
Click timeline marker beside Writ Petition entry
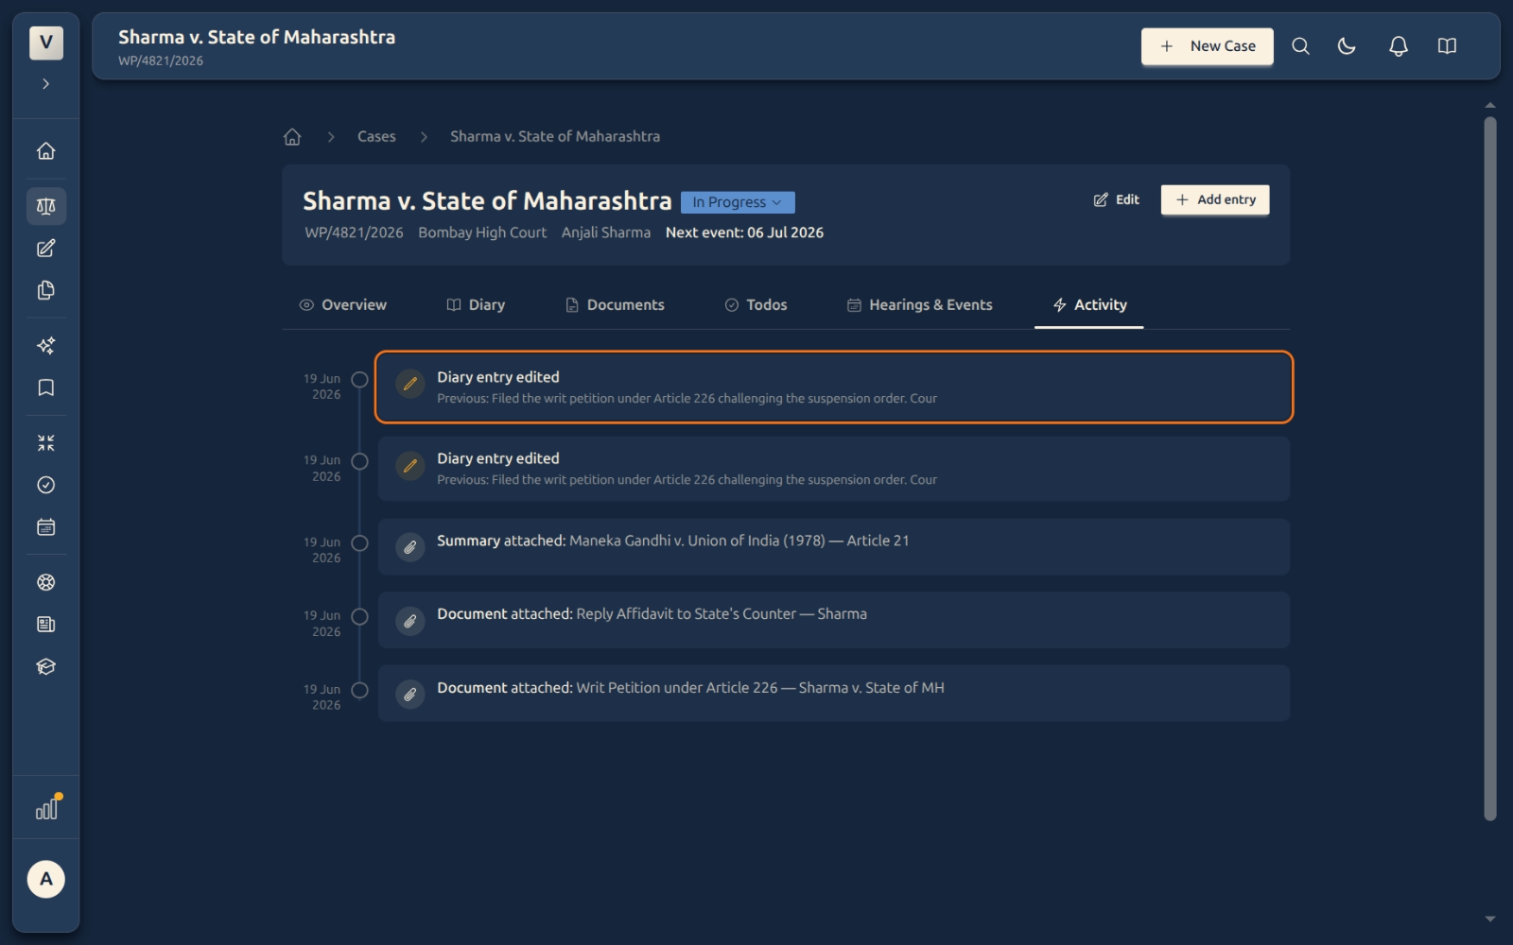[359, 690]
